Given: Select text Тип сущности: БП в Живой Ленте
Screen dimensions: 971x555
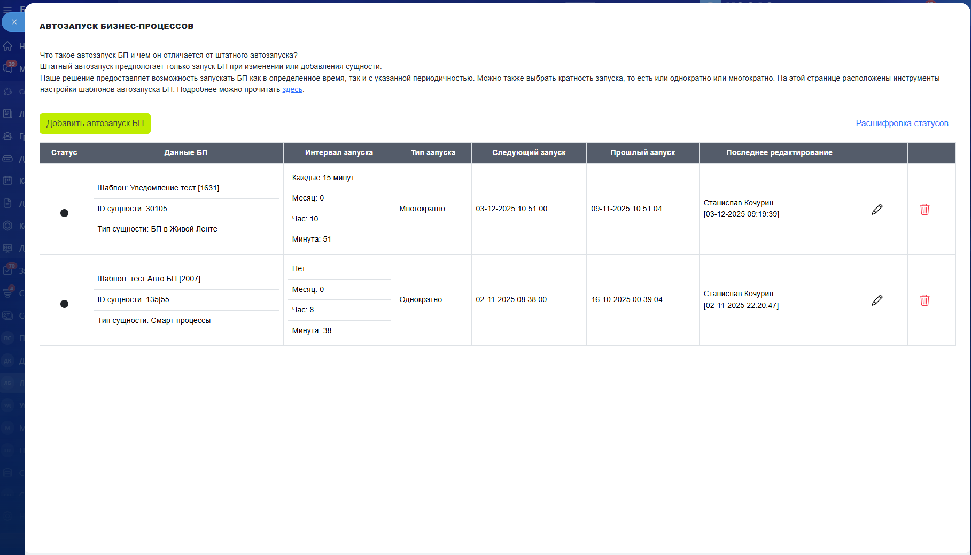Looking at the screenshot, I should click(157, 229).
